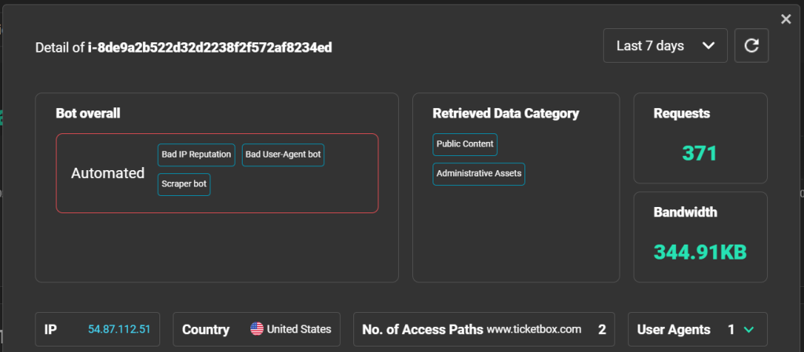Click the Requests count 371
804x352 pixels.
(699, 153)
